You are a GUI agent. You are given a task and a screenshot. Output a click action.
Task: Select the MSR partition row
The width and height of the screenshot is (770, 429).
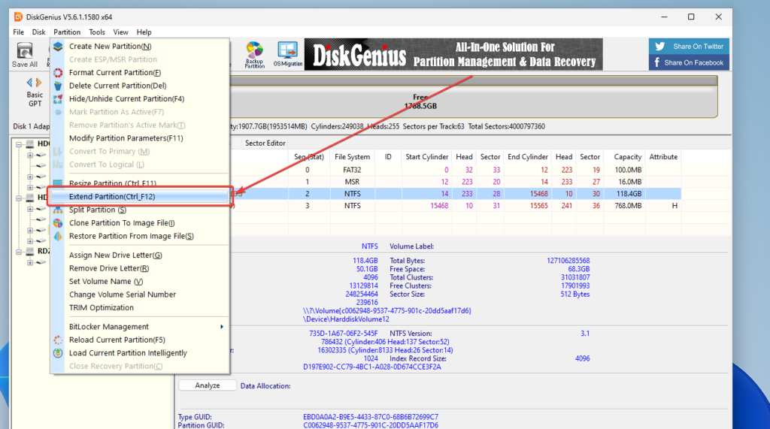coord(456,182)
